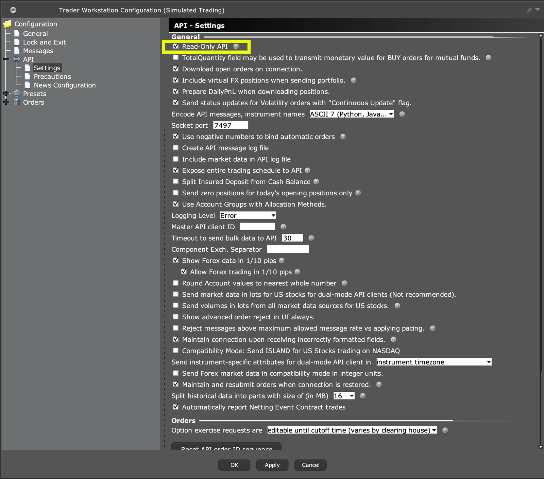The width and height of the screenshot is (544, 479).
Task: Collapse the API tree node
Action: pos(6,59)
